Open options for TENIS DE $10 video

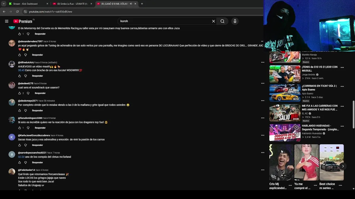342,67
